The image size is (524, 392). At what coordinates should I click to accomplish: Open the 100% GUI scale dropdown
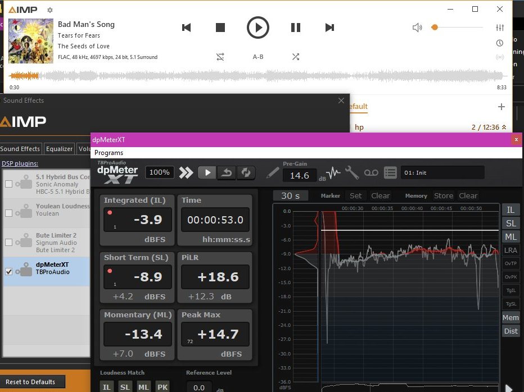click(x=160, y=172)
